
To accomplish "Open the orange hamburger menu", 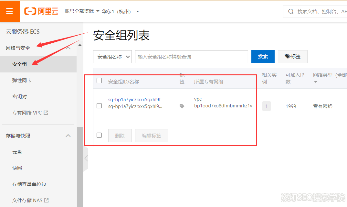I will [9, 11].
